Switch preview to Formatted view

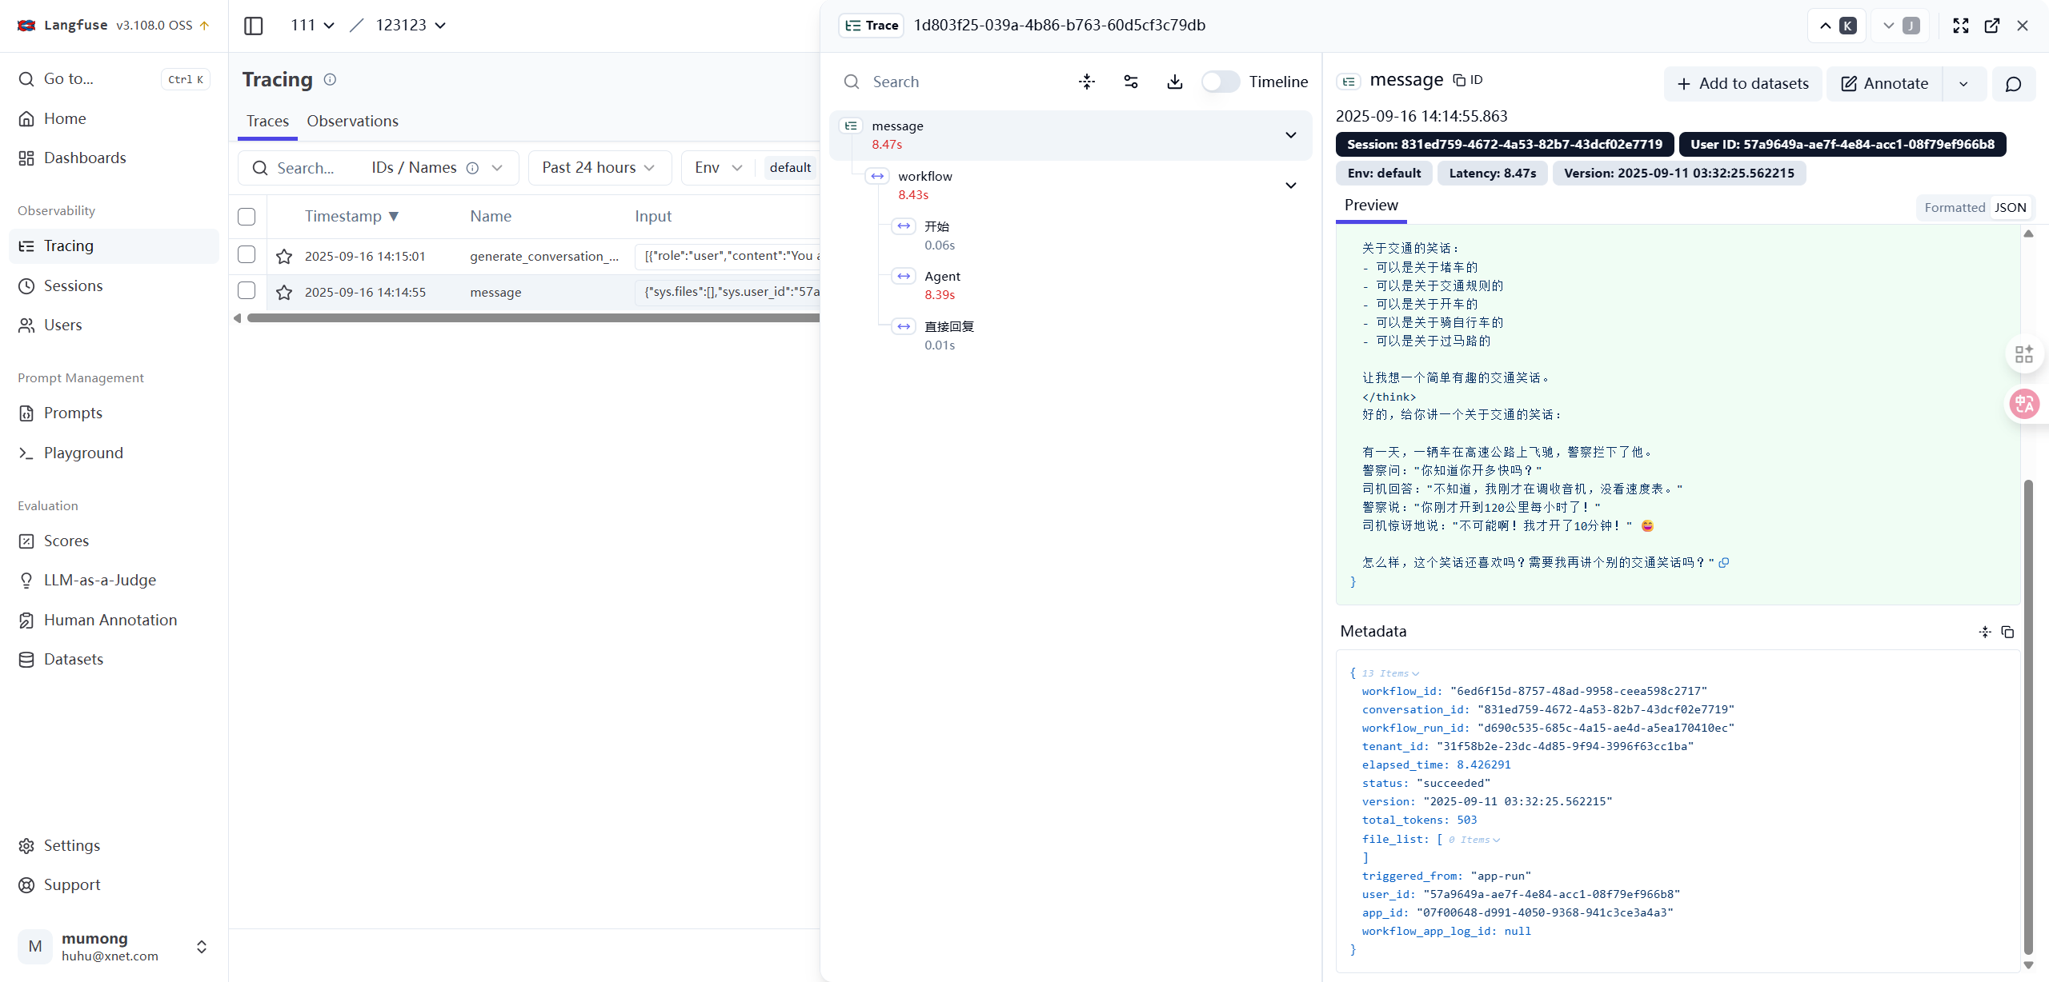[x=1955, y=208]
